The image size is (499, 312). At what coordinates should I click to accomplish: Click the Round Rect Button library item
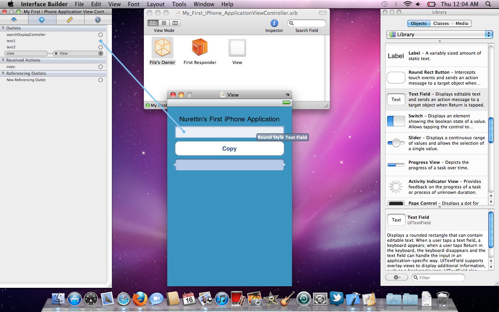[437, 78]
